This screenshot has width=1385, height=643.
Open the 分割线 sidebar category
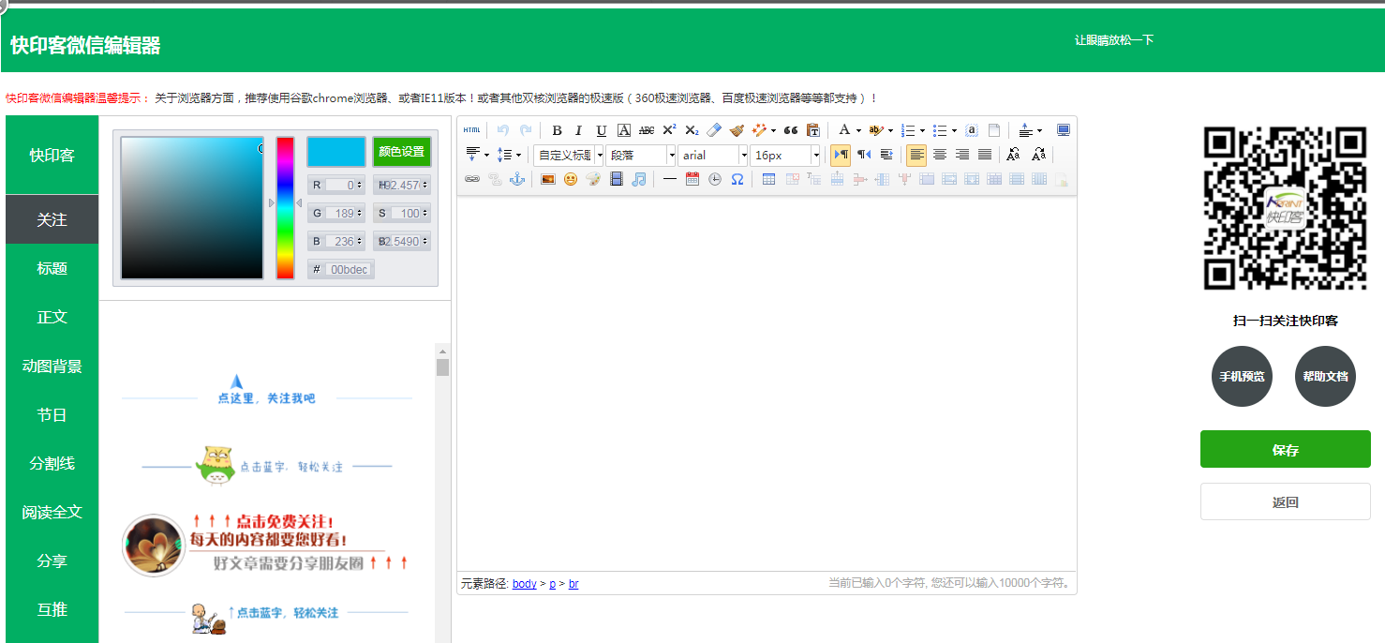52,463
